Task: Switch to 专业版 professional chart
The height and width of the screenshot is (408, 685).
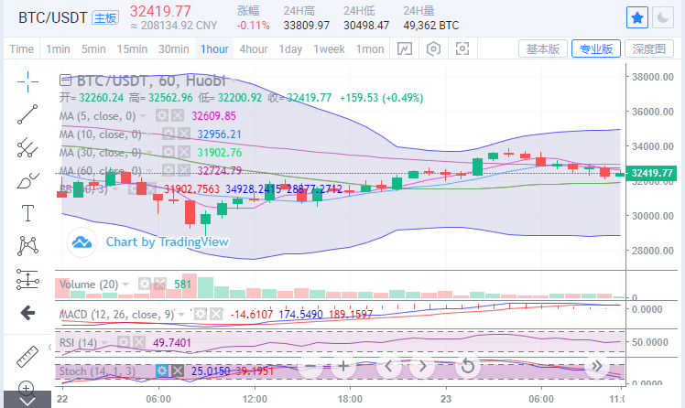Action: [x=596, y=48]
